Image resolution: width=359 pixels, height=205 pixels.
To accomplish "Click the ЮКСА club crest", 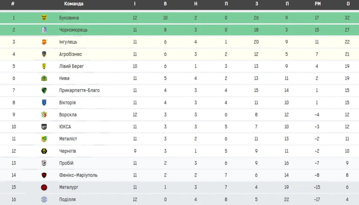I will point(44,127).
